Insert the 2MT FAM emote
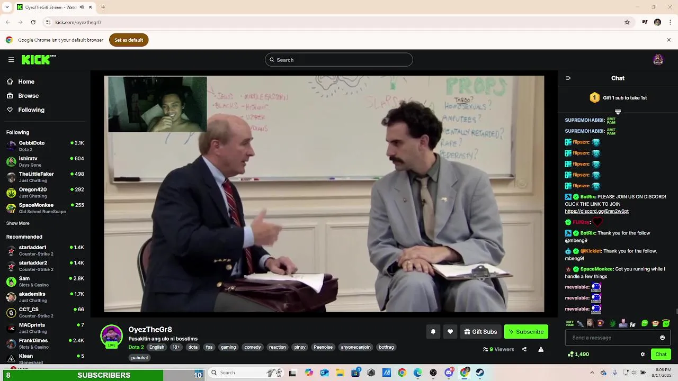Image resolution: width=678 pixels, height=381 pixels. pos(570,323)
